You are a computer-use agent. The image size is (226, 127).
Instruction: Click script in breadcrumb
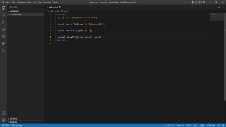click(66, 11)
